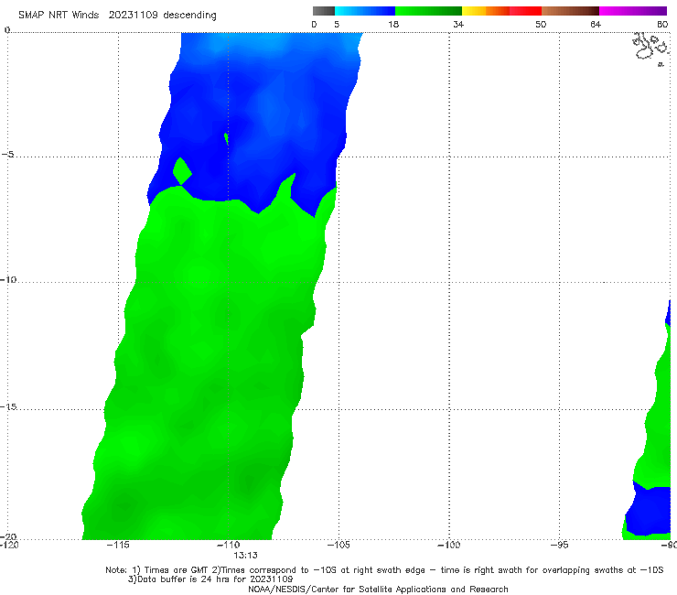Click the title text 'SMAP NRT Winds'
677x595 pixels.
tap(59, 15)
